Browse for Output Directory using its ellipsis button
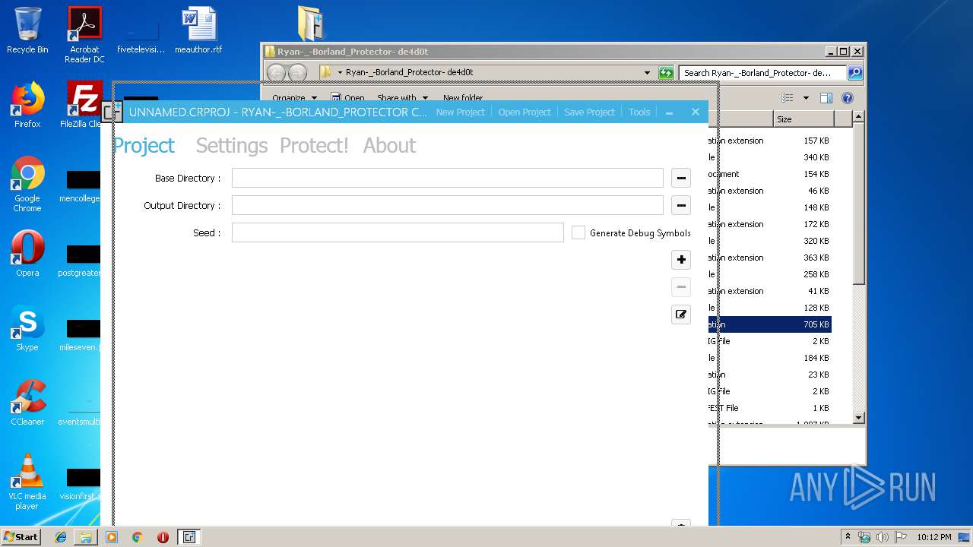This screenshot has width=973, height=547. pyautogui.click(x=681, y=205)
